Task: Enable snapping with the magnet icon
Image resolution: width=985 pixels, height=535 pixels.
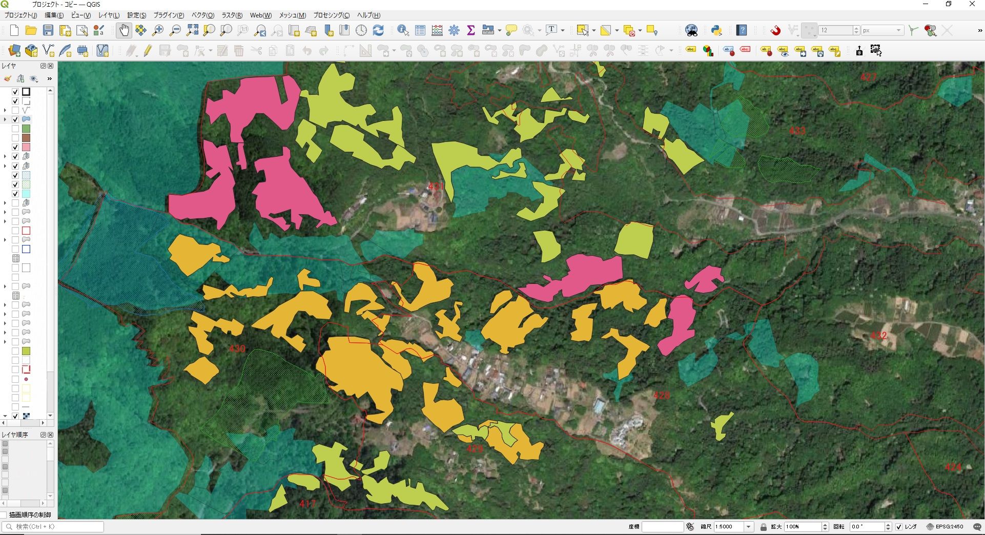Action: tap(775, 31)
